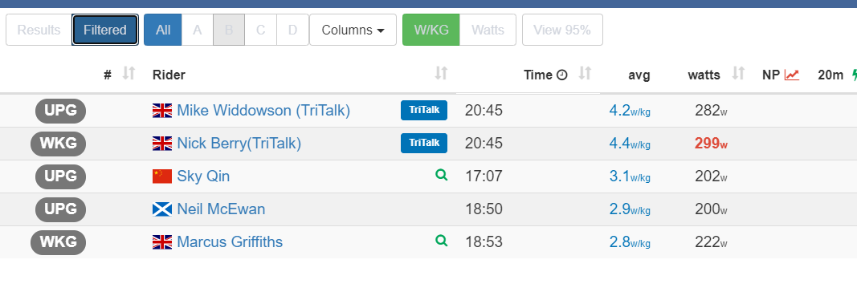This screenshot has width=857, height=292.
Task: Show All categories
Action: [163, 30]
